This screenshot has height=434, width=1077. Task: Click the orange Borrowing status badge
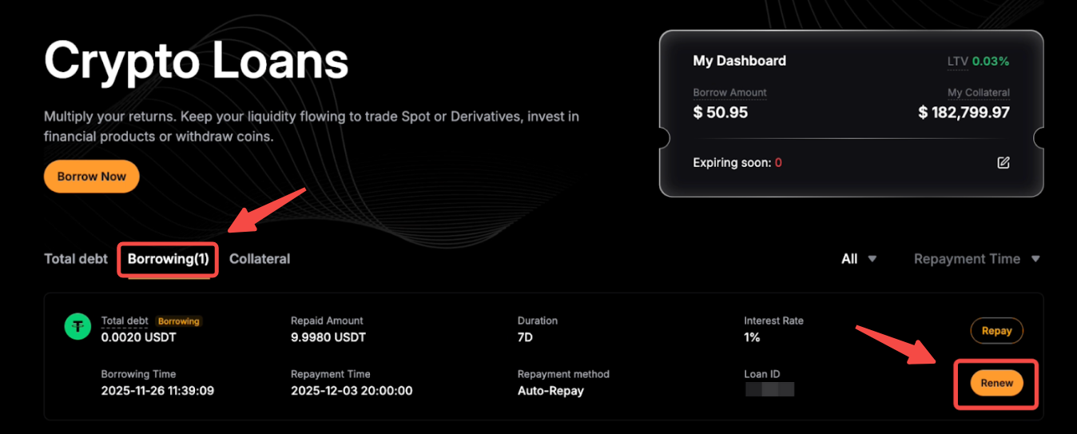pos(178,321)
